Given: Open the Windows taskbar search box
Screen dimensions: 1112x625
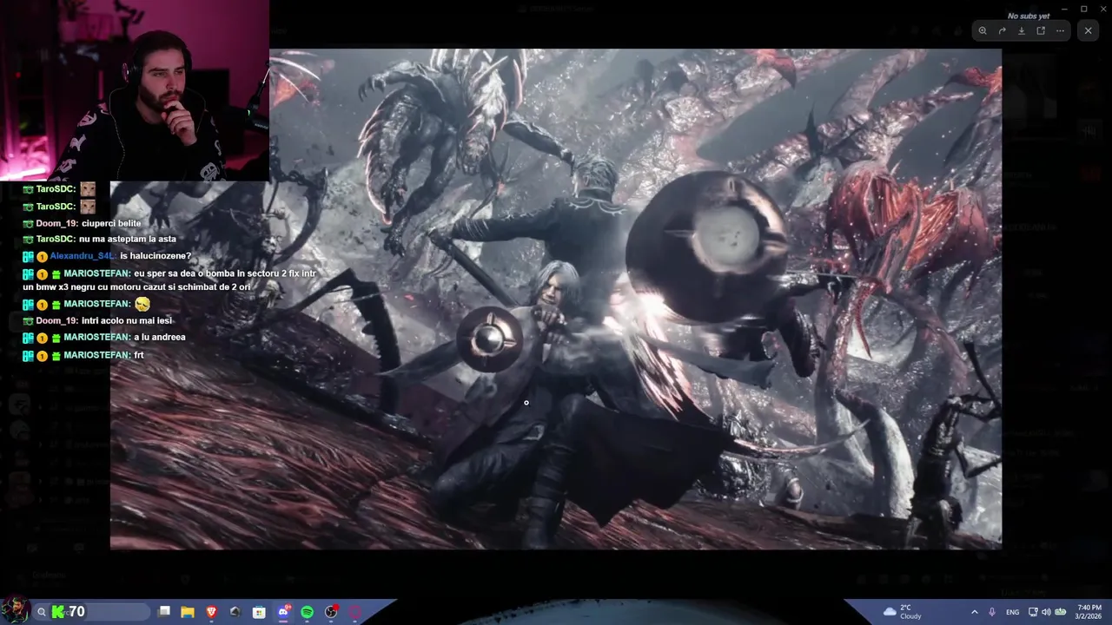Looking at the screenshot, I should tap(92, 612).
